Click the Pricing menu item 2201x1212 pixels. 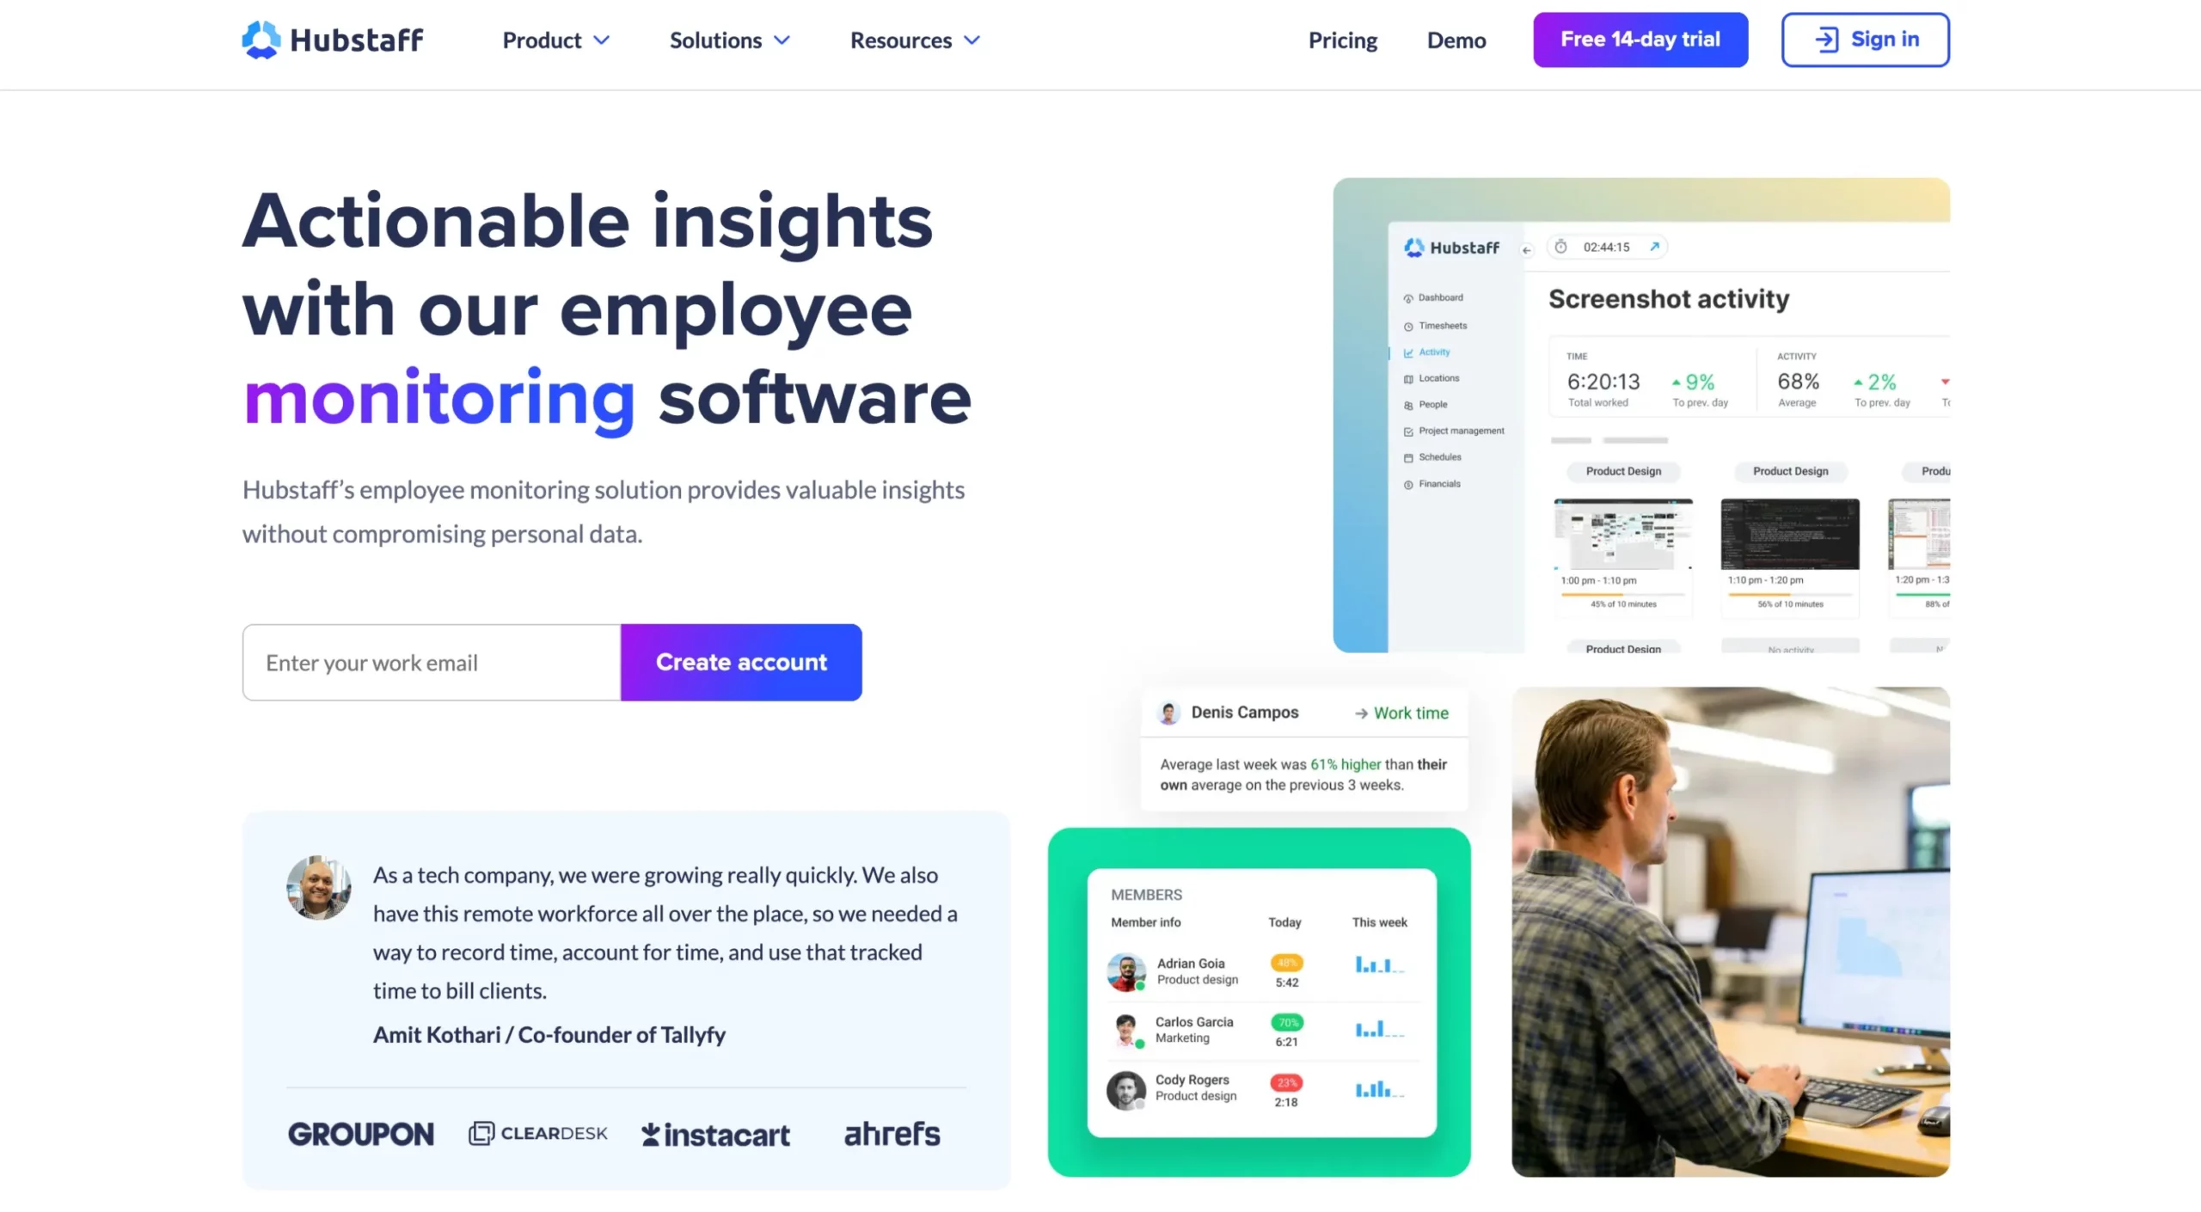coord(1343,39)
